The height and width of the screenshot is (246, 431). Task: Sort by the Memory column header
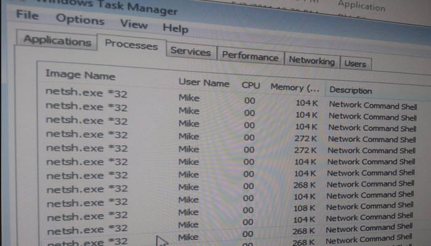tap(295, 88)
